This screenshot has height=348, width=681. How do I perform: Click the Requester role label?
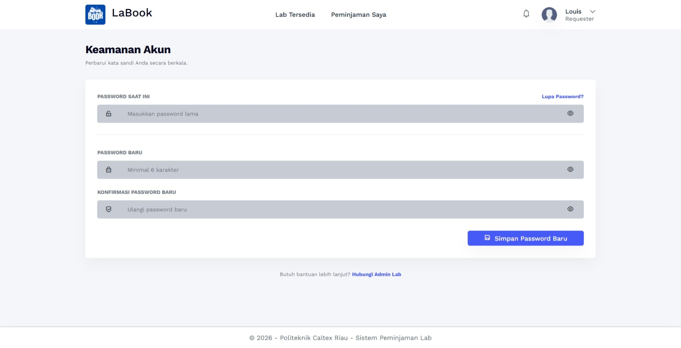click(x=579, y=19)
